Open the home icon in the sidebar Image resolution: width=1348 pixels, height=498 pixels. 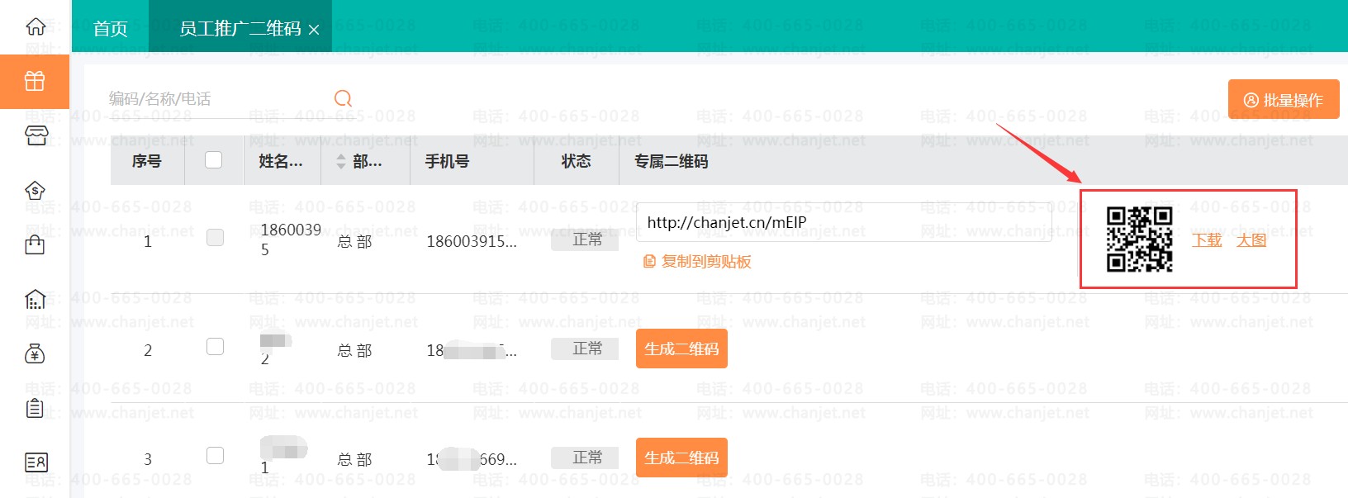tap(36, 26)
